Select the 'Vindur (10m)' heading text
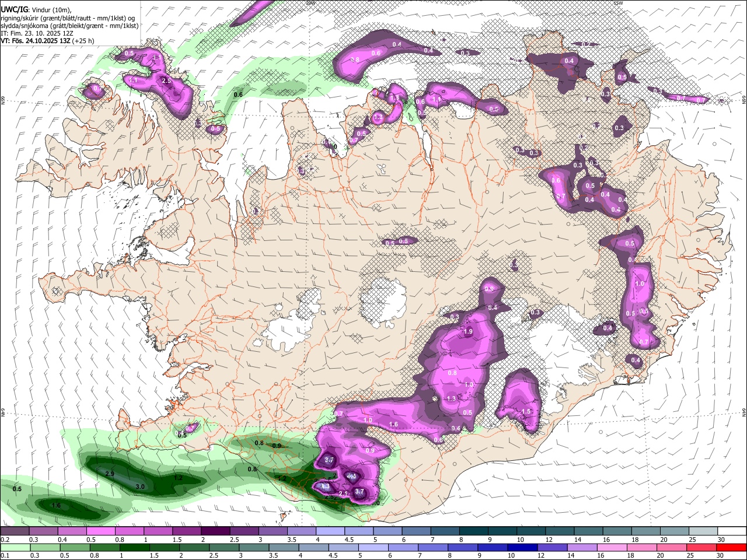Image resolution: width=747 pixels, height=560 pixels. pyautogui.click(x=51, y=9)
